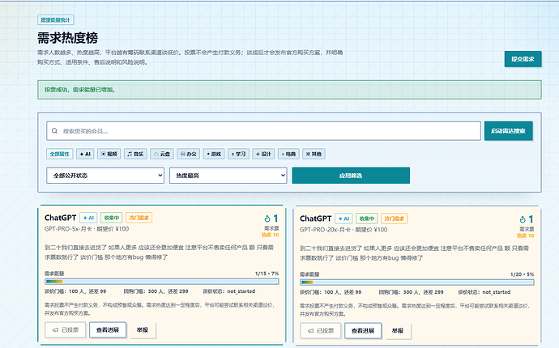559x348 pixels.
Task: Open the 热度最高 sort dropdown
Action: 228,176
